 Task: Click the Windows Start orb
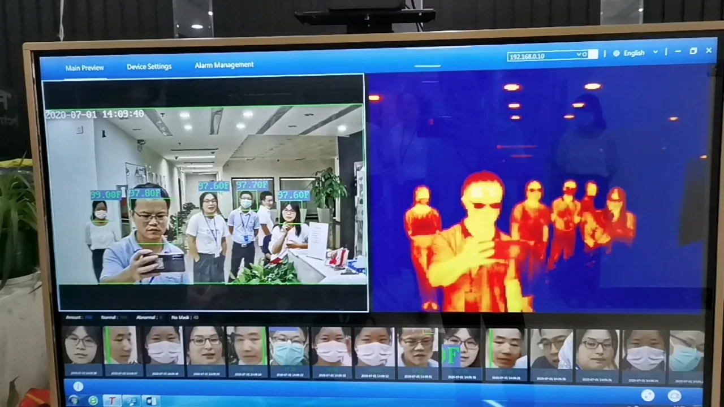[x=74, y=400]
